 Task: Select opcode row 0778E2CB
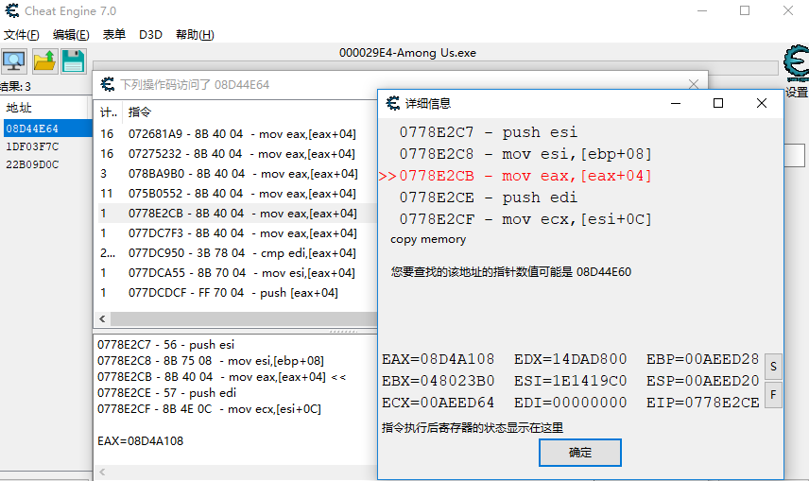(x=237, y=214)
